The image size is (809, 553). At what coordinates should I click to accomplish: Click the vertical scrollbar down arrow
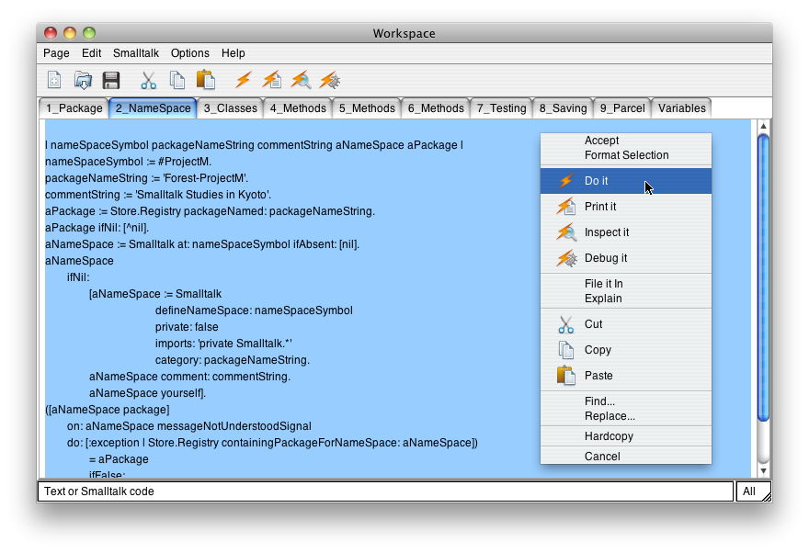(x=762, y=471)
